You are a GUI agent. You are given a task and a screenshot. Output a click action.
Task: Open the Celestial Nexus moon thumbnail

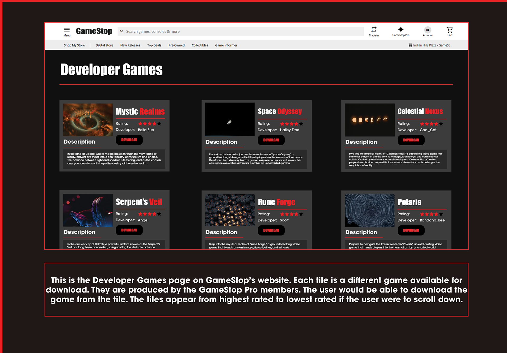370,120
